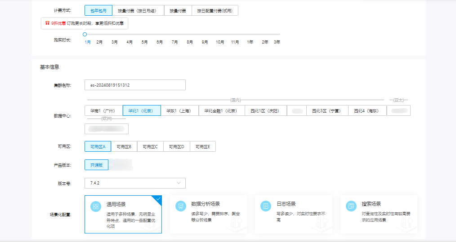Image resolution: width=456 pixels, height=242 pixels.
Task: Pick the 华北金融1（北京）region
Action: pyautogui.click(x=221, y=110)
